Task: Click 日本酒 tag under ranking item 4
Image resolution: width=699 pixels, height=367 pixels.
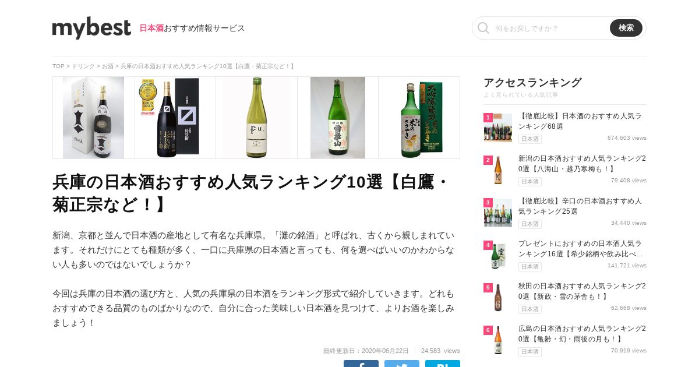Action: (530, 267)
